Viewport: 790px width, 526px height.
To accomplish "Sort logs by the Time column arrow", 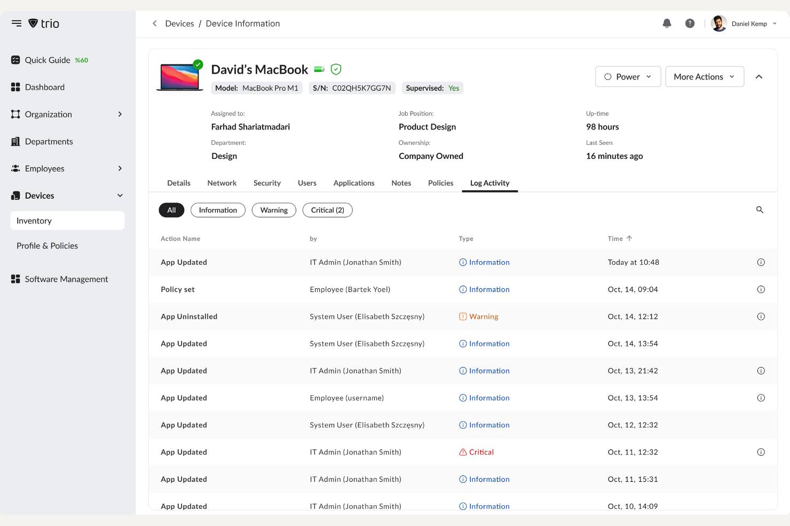I will tap(629, 238).
